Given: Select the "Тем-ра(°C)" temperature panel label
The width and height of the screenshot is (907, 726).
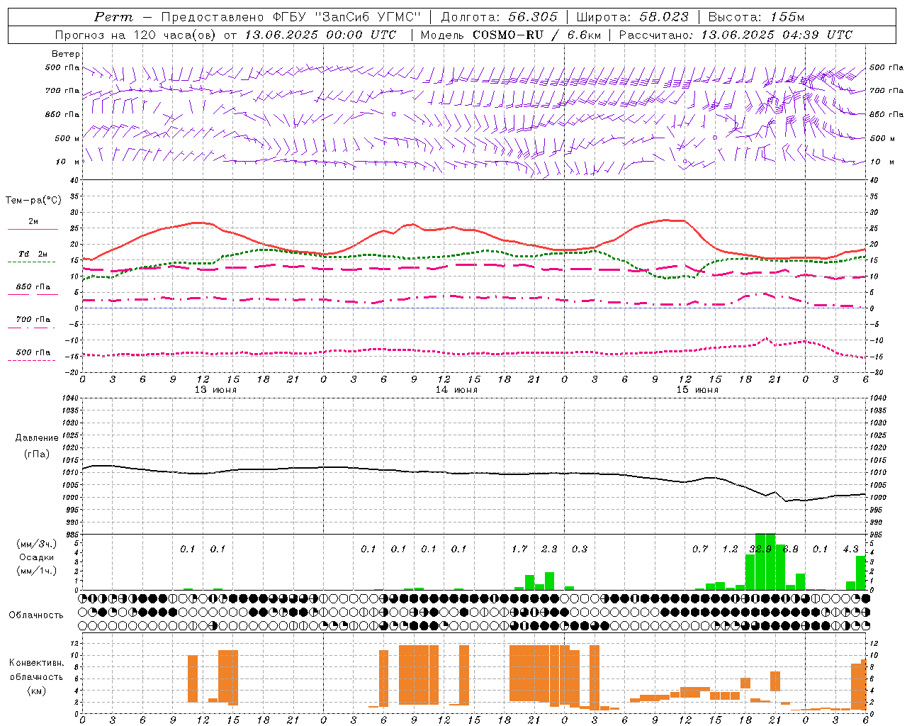Looking at the screenshot, I should (x=33, y=201).
